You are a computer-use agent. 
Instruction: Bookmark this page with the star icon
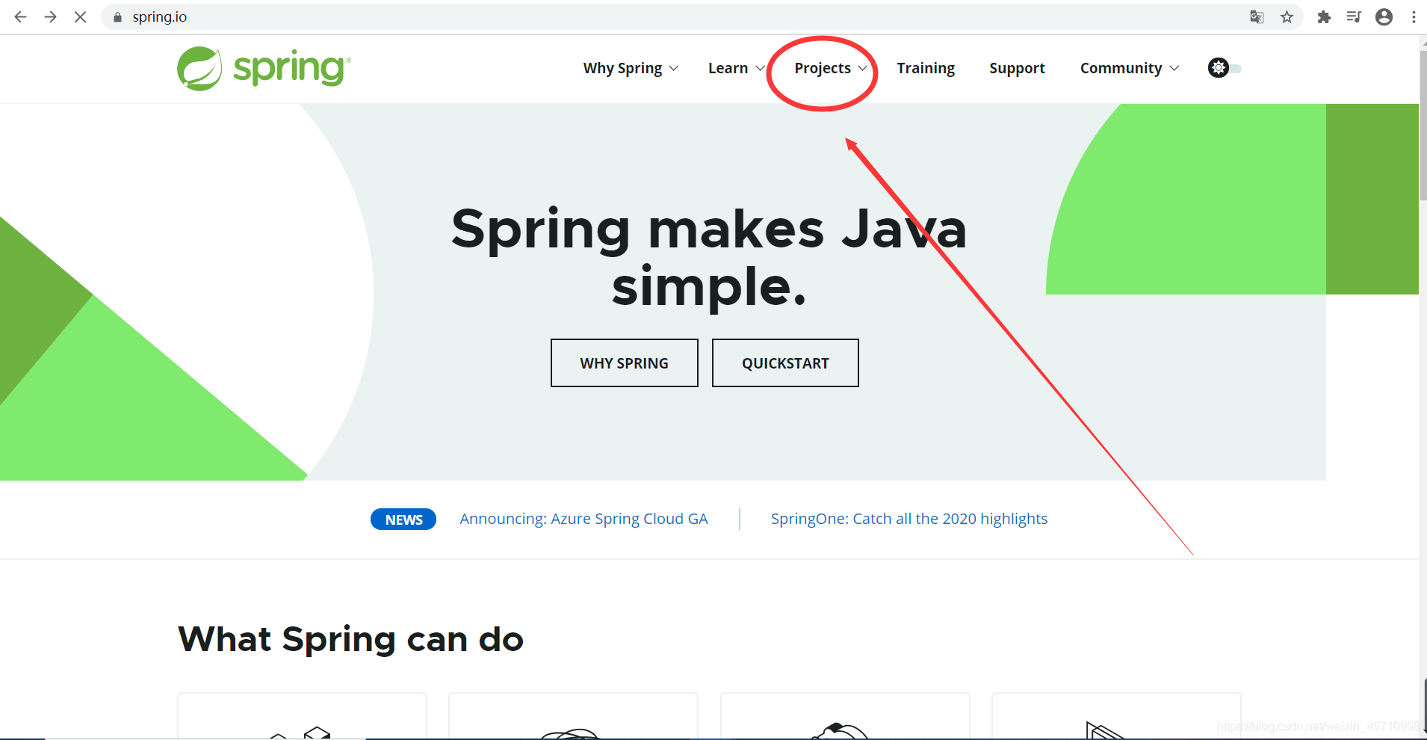(1287, 16)
